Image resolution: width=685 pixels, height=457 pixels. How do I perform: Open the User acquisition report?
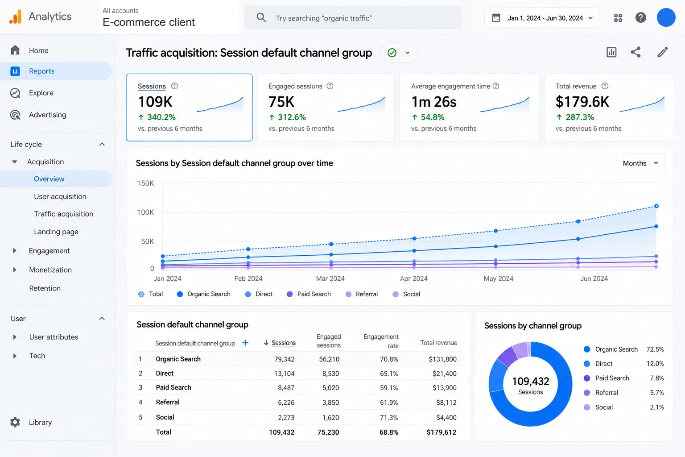(60, 196)
